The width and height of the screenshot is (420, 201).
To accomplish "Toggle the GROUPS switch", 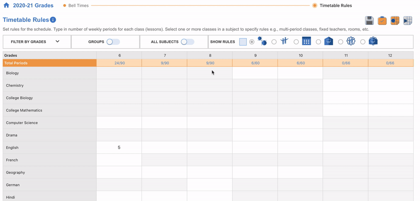I will click(x=113, y=42).
